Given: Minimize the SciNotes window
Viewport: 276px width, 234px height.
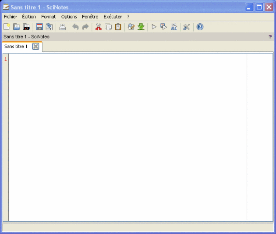Looking at the screenshot, I should pyautogui.click(x=249, y=7).
